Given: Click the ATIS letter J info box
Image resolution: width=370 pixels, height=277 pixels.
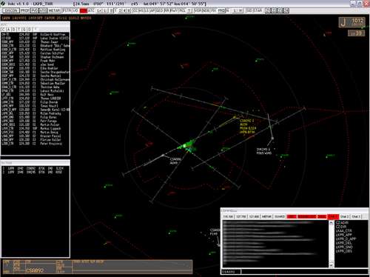Looking at the screenshot, I should coord(351,22).
